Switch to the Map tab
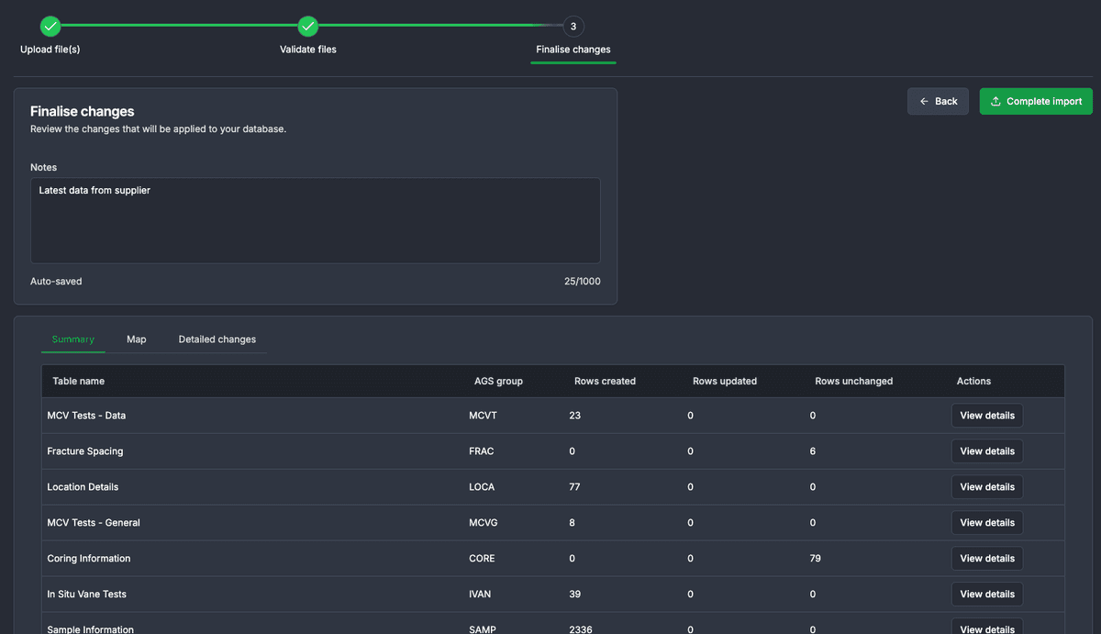The height and width of the screenshot is (634, 1101). coord(137,339)
